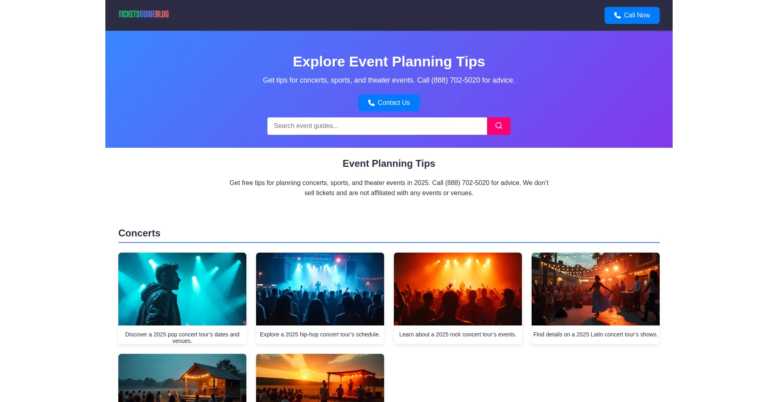Select the sunset outdoor stage thumbnail

point(320,378)
